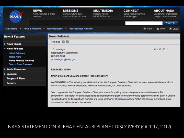This screenshot has height=138, width=184.
Task: Open Reports sidebar item
Action: point(11,83)
